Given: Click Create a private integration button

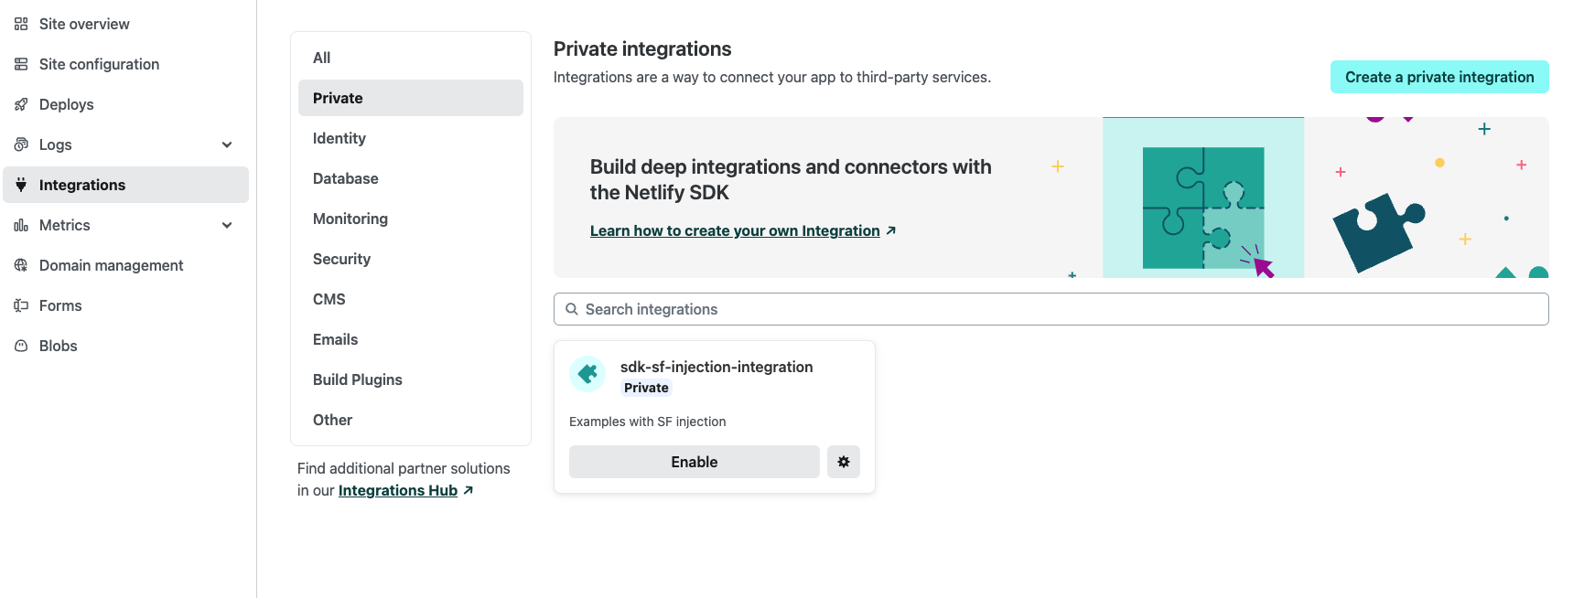Looking at the screenshot, I should 1439,77.
